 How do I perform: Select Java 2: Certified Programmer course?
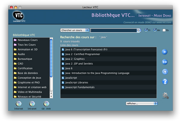(108, 54)
